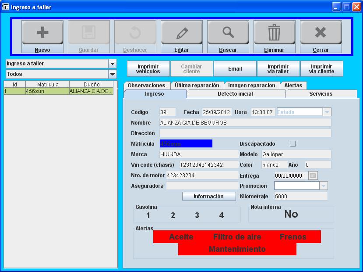Screen dimensions: 363x272
Task: Open the Última reparación tab
Action: [197, 86]
